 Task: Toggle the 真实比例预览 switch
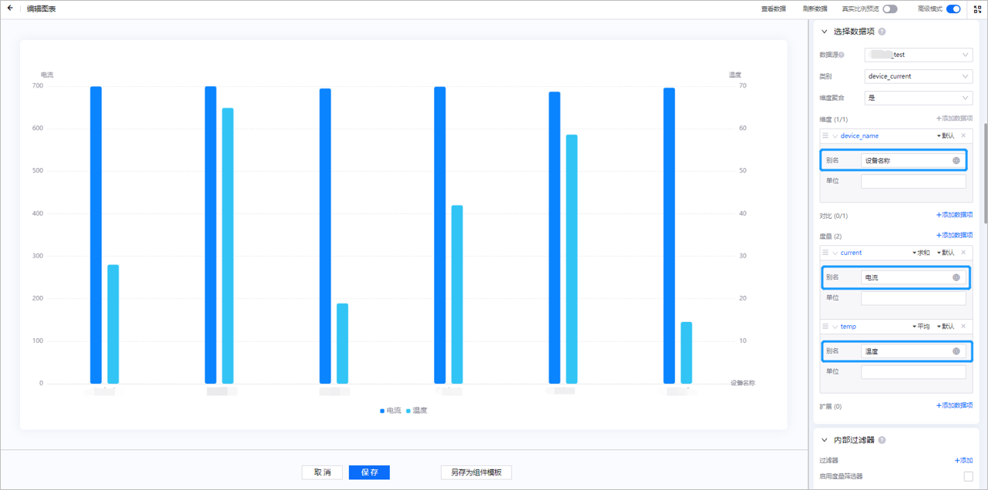click(889, 9)
